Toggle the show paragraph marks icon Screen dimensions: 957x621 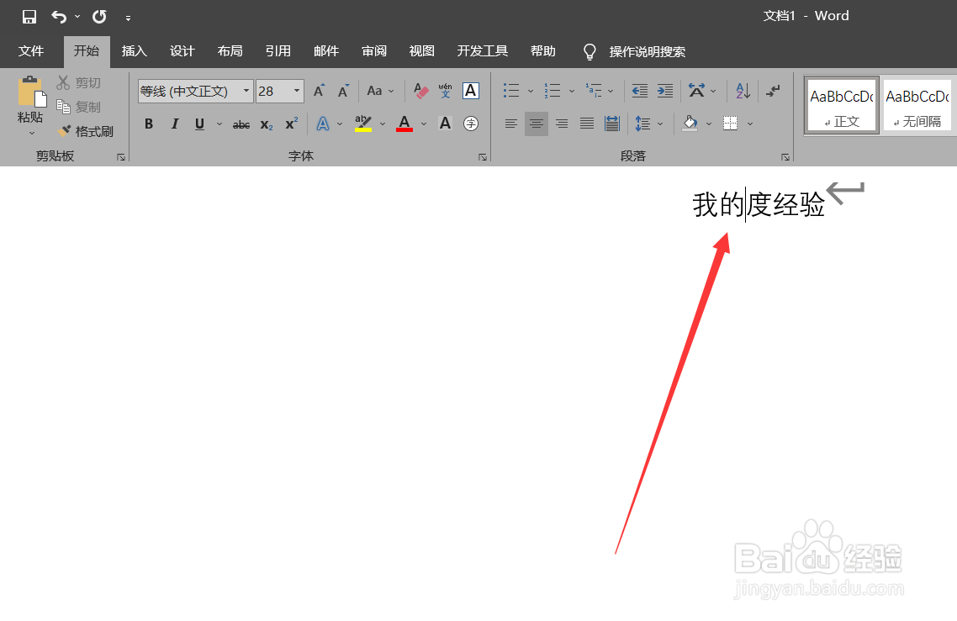pos(772,91)
